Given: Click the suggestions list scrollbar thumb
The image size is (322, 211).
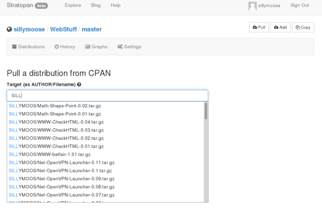Looking at the screenshot, I should tap(206, 111).
